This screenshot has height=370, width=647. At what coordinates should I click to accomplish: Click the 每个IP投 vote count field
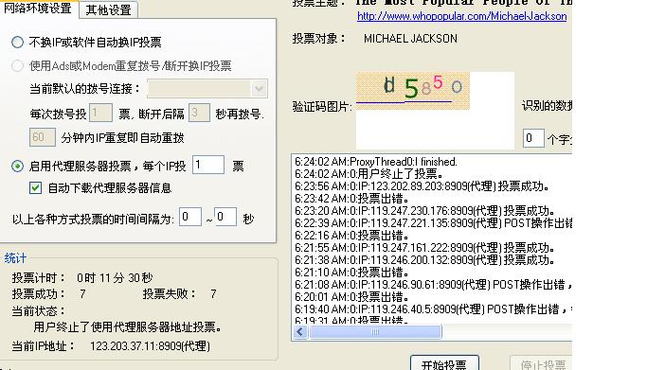208,165
